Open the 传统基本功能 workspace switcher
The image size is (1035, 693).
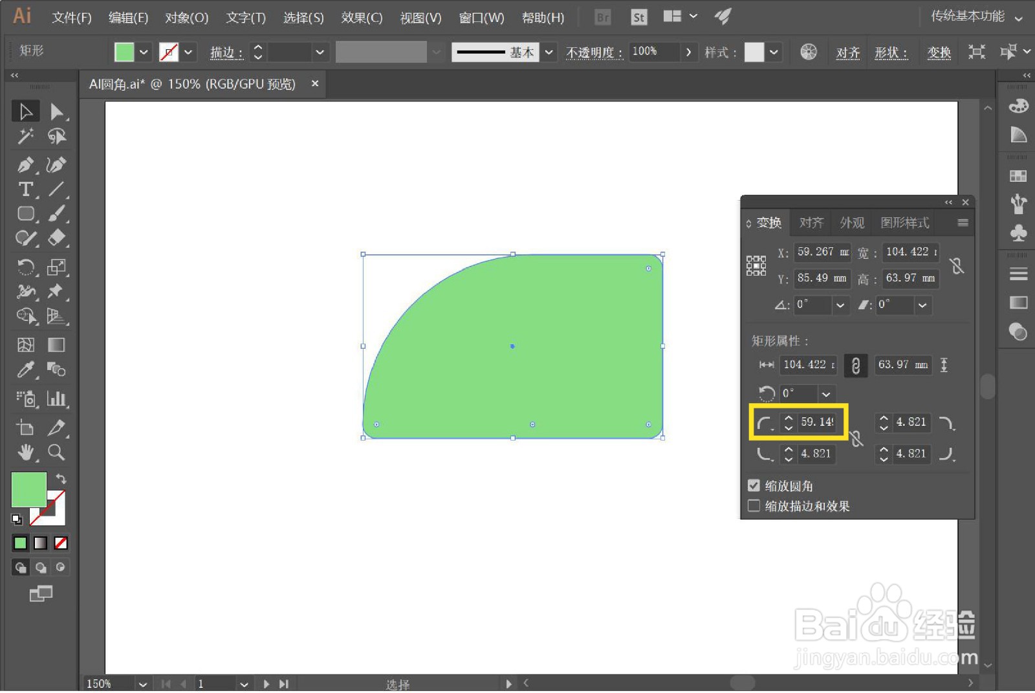[977, 17]
